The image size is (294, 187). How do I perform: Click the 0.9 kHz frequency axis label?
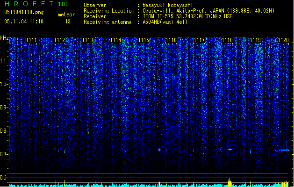[x=4, y=108]
